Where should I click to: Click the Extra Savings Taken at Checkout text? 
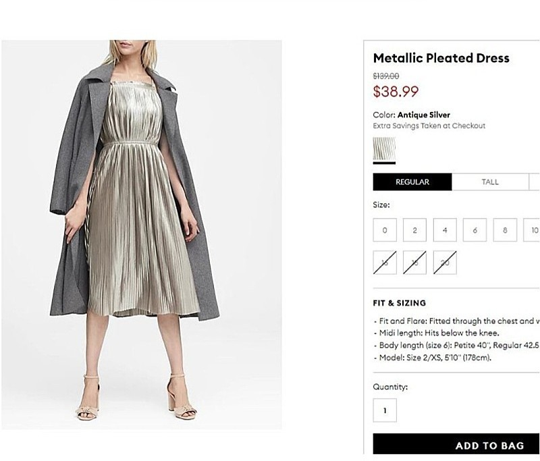[429, 126]
